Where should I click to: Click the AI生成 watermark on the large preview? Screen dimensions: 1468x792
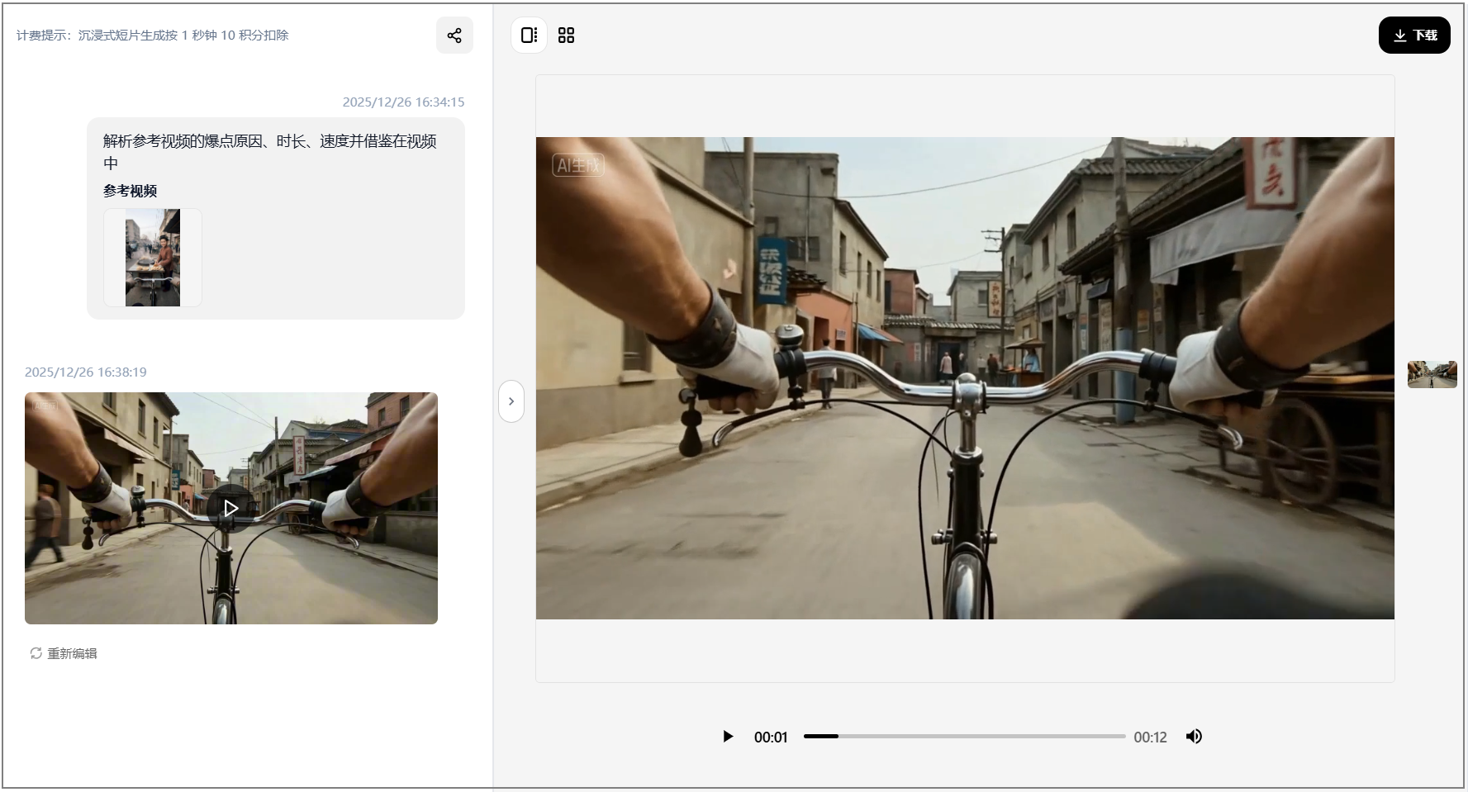point(578,165)
